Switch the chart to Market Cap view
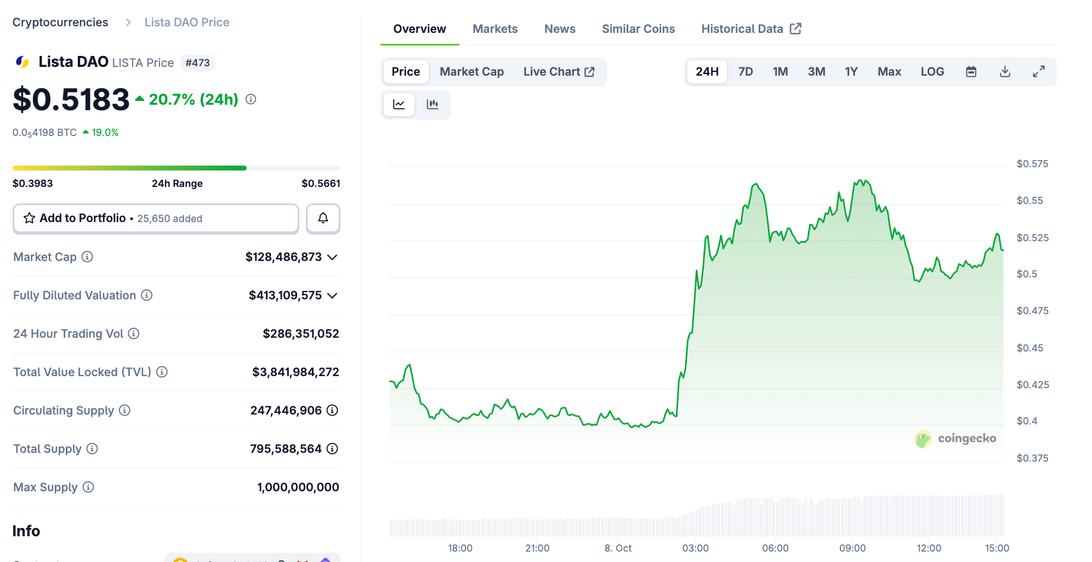The width and height of the screenshot is (1092, 562). point(471,71)
